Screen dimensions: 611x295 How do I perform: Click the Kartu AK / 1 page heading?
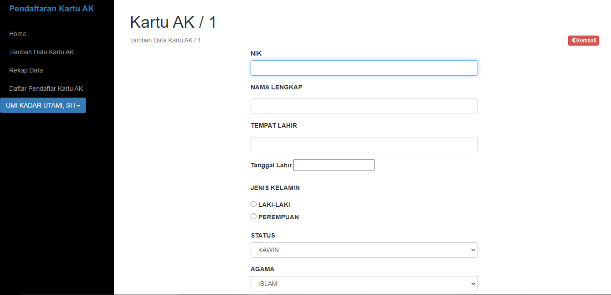173,22
